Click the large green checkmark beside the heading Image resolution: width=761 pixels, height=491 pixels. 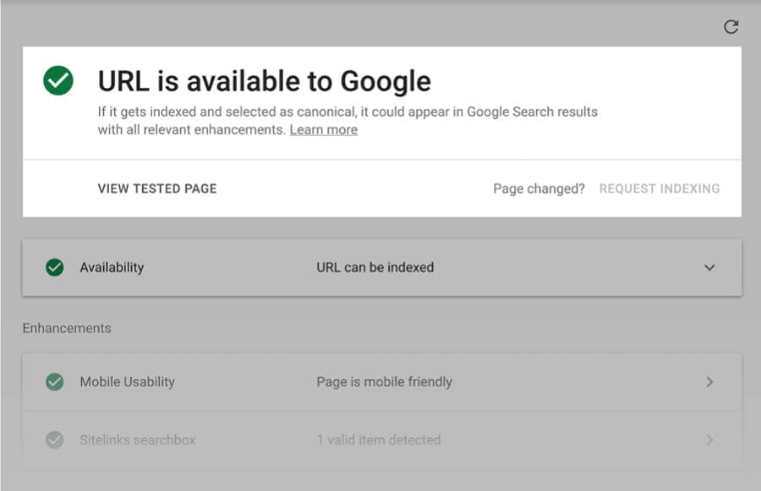pyautogui.click(x=58, y=81)
